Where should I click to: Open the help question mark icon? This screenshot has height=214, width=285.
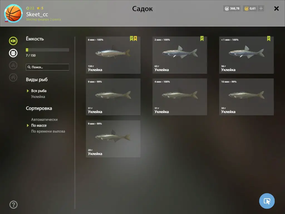[x=13, y=205]
